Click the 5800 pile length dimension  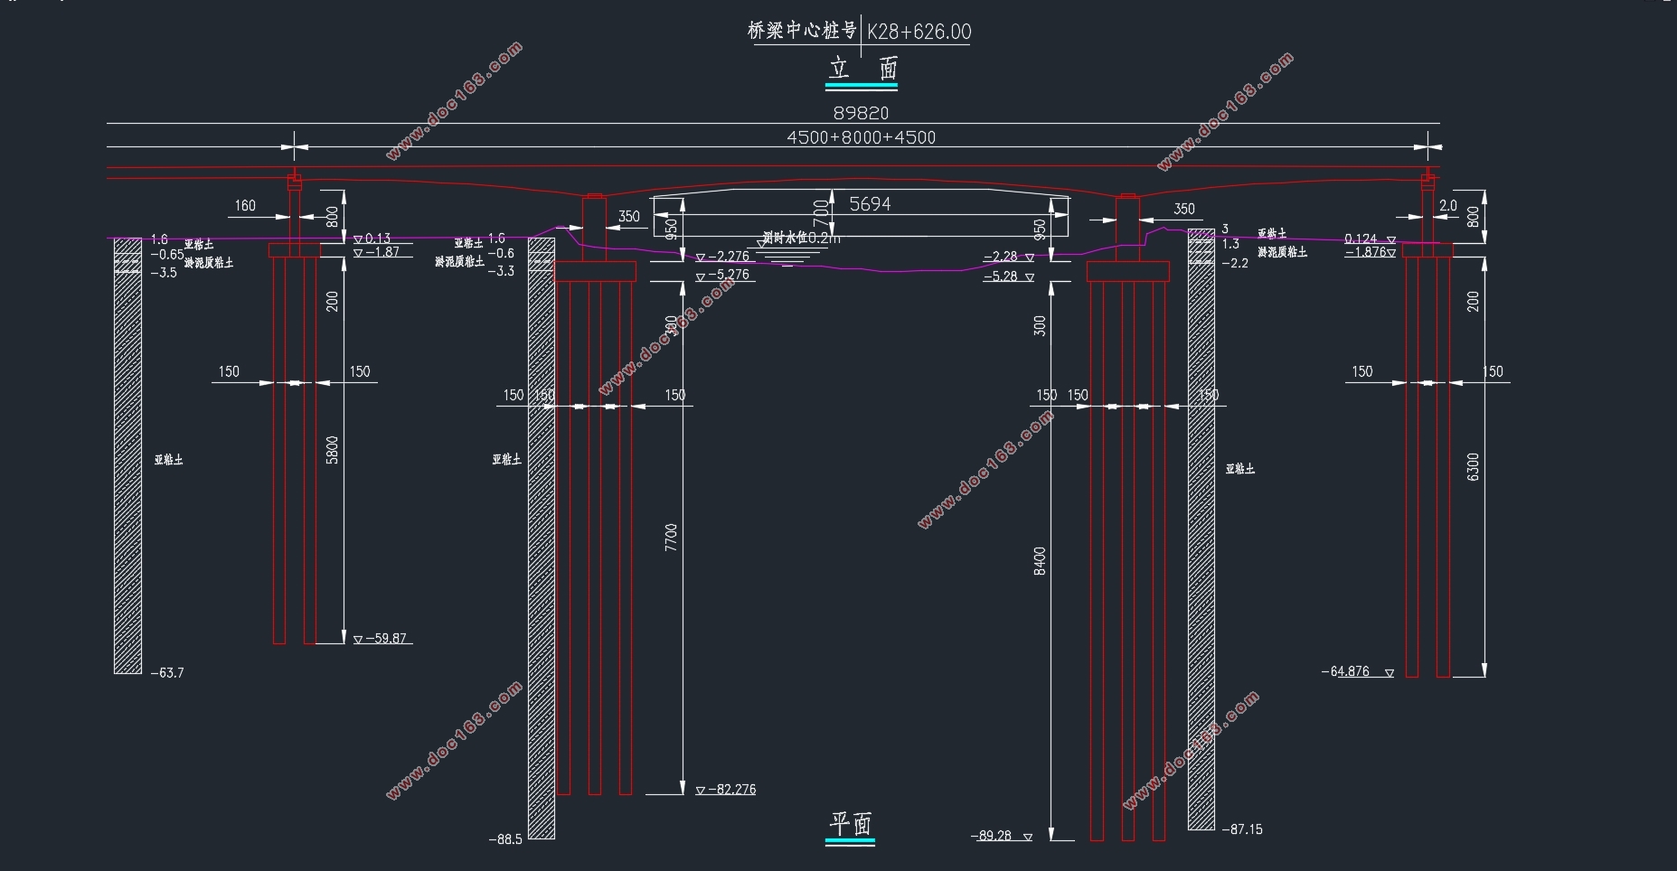click(332, 450)
